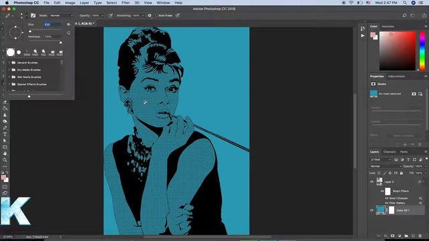Switch to the Swatches tab
The width and height of the screenshot is (429, 241).
pos(388,27)
